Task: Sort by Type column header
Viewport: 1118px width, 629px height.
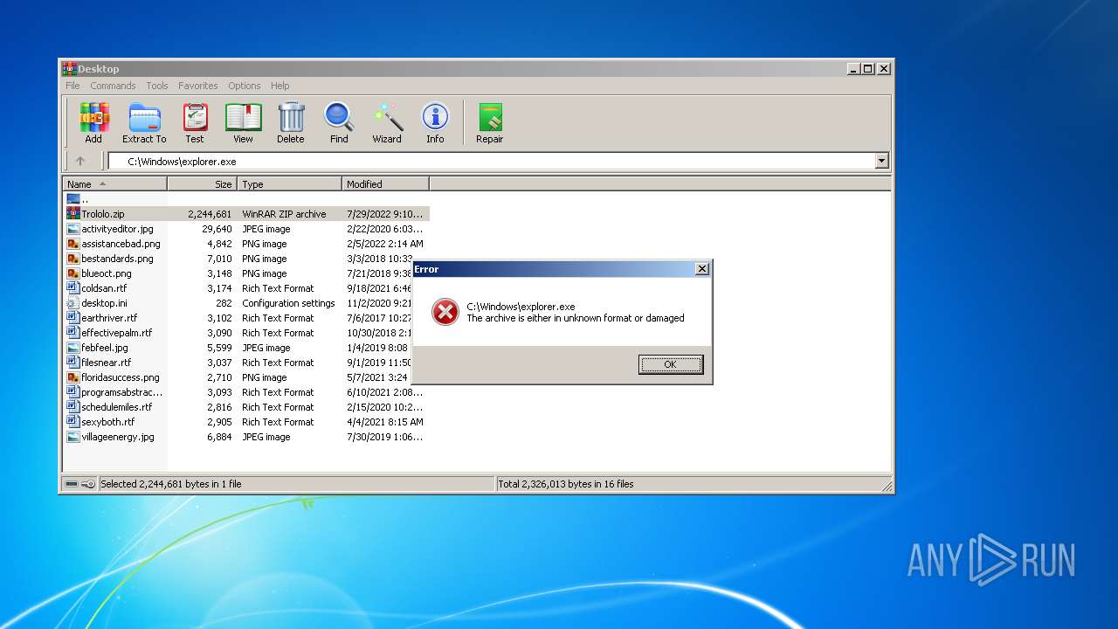Action: point(290,184)
